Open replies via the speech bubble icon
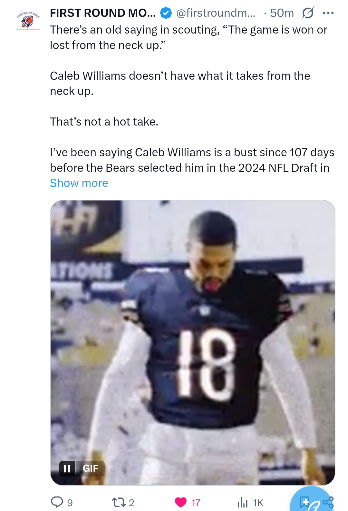This screenshot has width=348, height=511. pos(57,502)
